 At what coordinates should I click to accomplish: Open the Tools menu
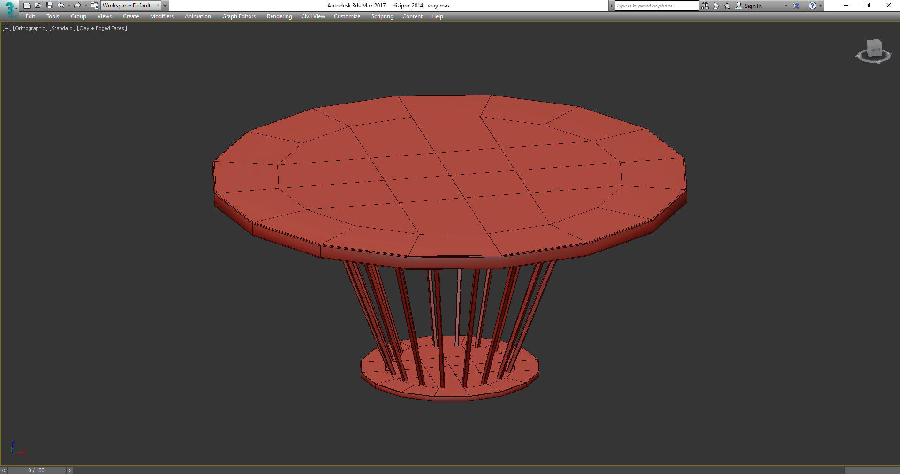tap(53, 16)
